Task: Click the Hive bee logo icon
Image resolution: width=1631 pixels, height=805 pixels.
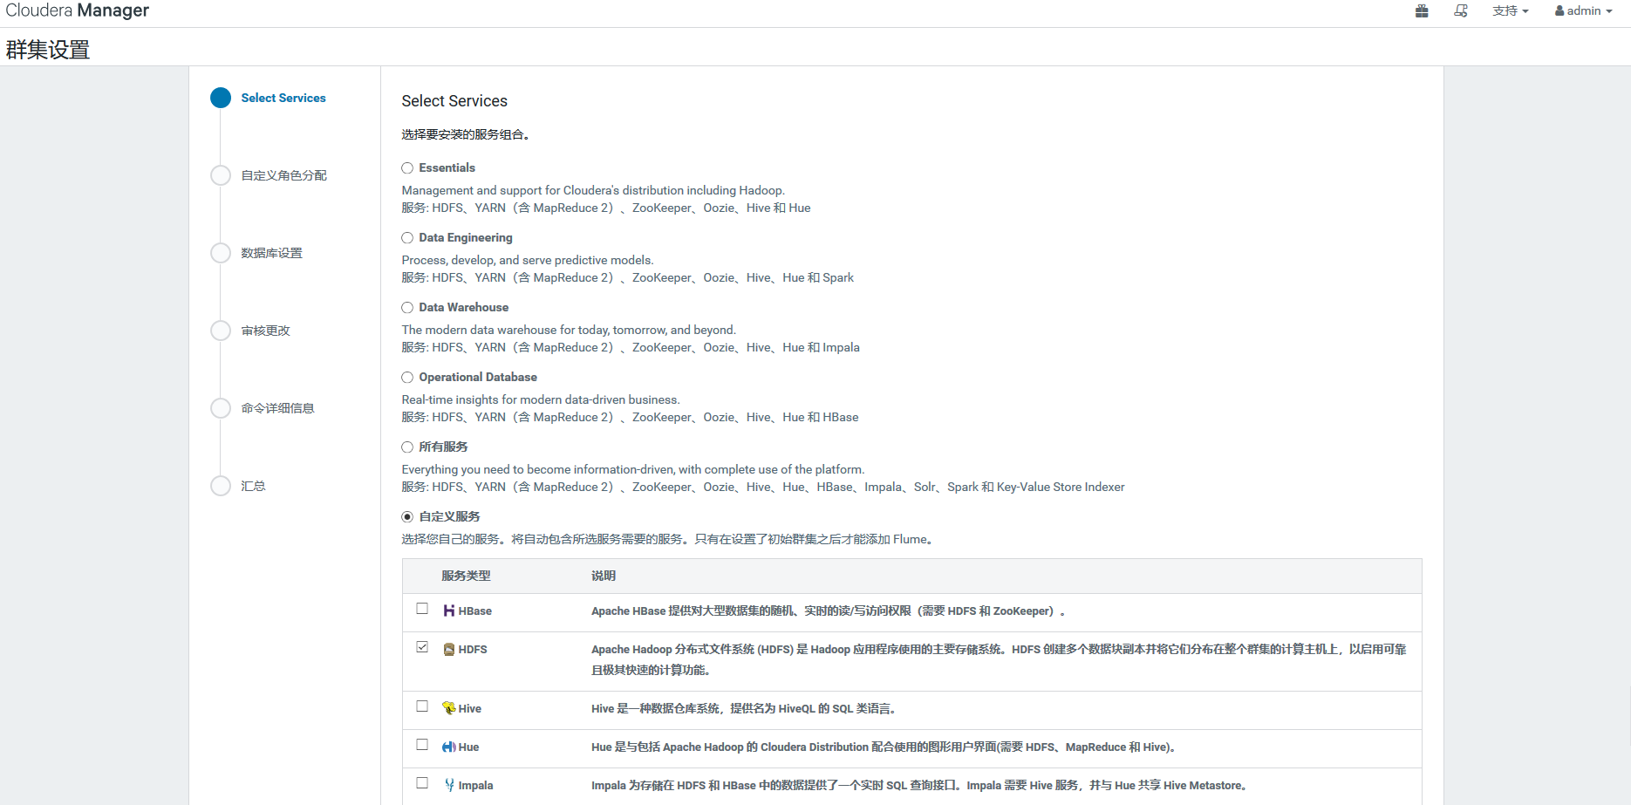Action: (x=449, y=708)
